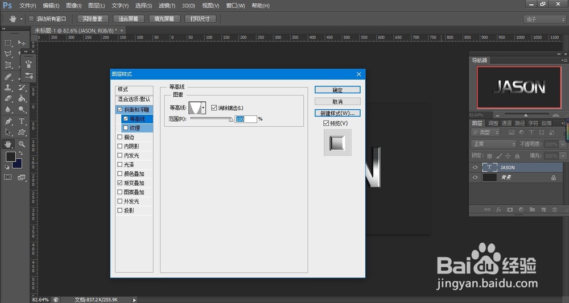Image resolution: width=569 pixels, height=303 pixels.
Task: Lock transparent pixels icon
Action: coord(489,156)
